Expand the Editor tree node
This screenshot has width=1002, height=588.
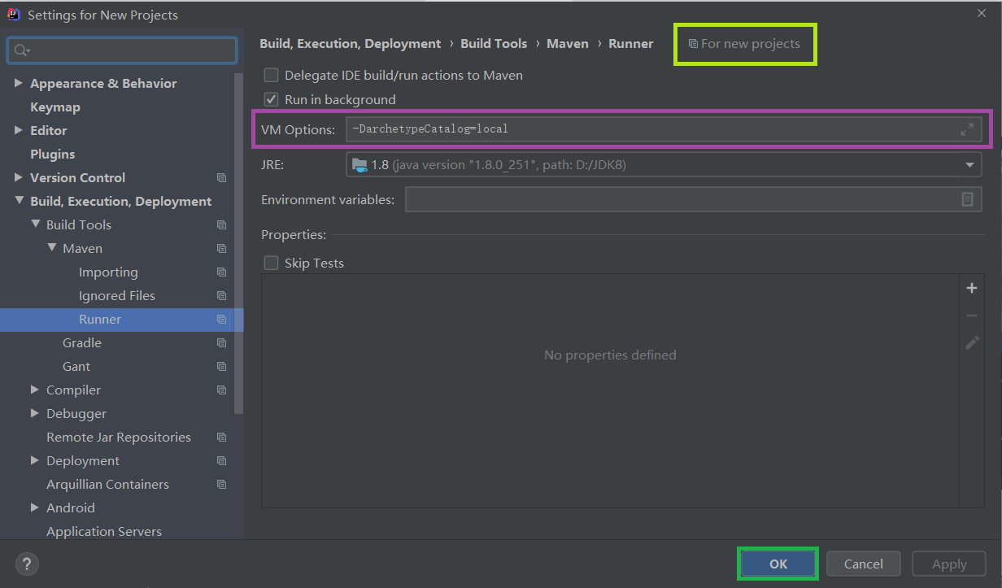pos(19,130)
